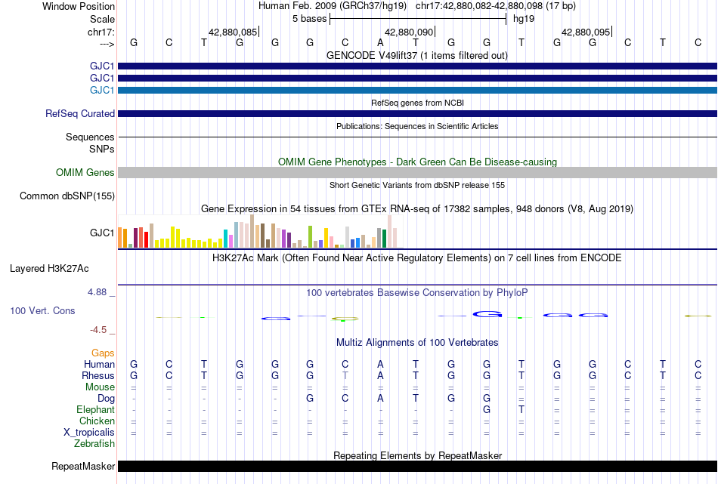This screenshot has width=718, height=484.
Task: Click the first GJC1 transcript bar
Action: tap(418, 66)
